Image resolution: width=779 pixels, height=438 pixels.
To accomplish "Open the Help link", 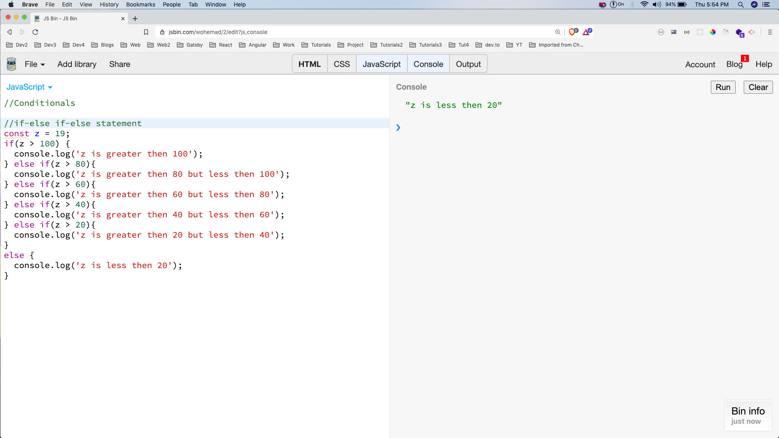I will [x=764, y=64].
